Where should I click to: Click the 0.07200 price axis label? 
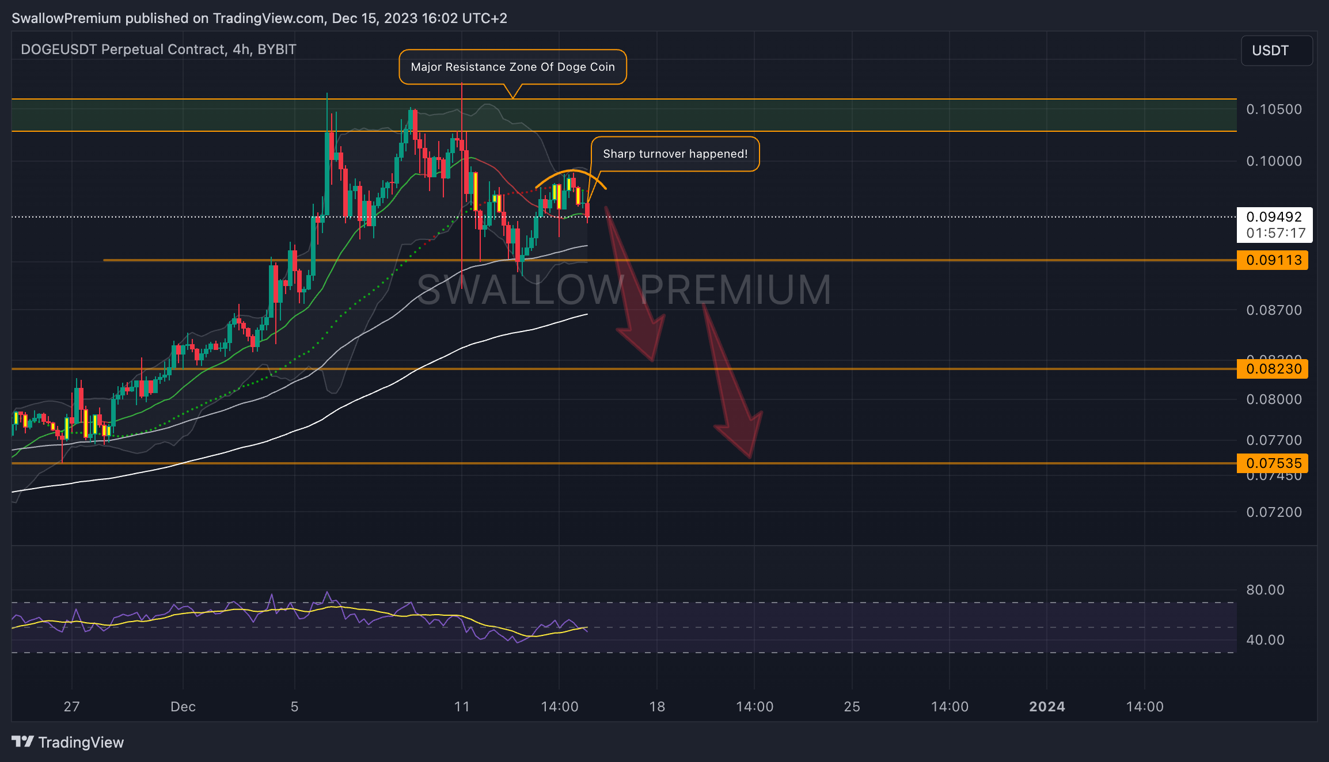pyautogui.click(x=1274, y=512)
